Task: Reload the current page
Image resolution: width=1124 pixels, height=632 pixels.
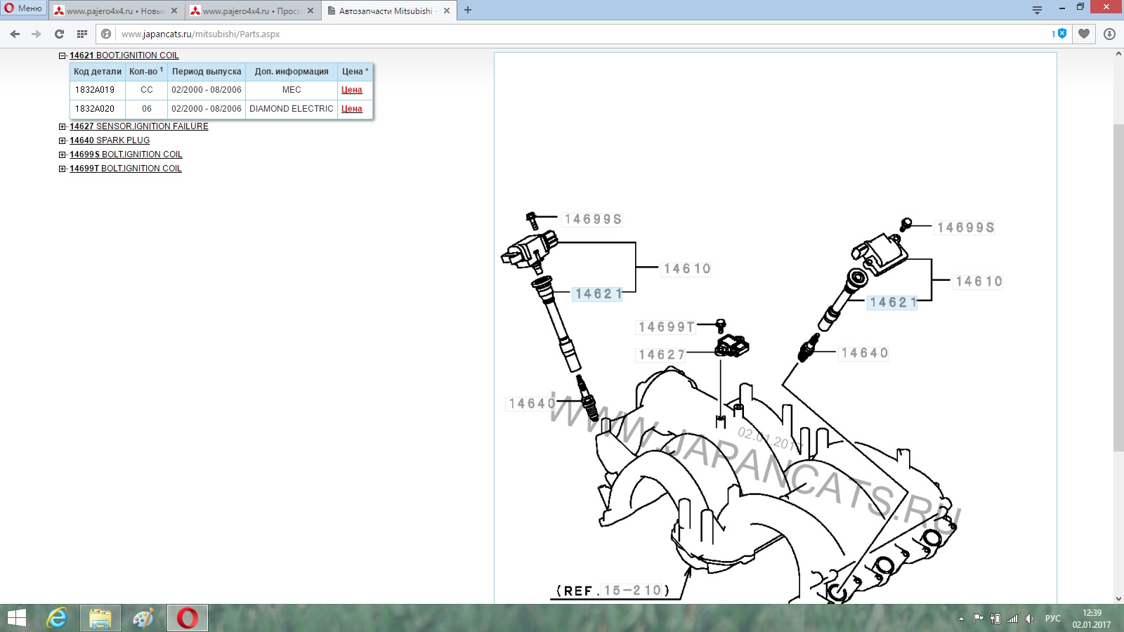Action: tap(59, 34)
